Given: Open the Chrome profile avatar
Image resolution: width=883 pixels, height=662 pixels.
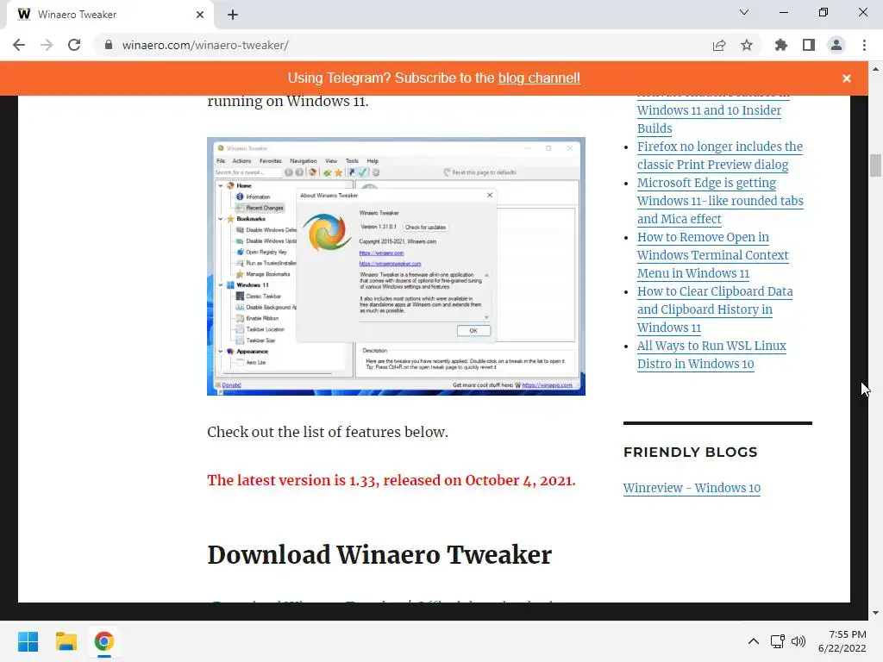Looking at the screenshot, I should point(836,45).
